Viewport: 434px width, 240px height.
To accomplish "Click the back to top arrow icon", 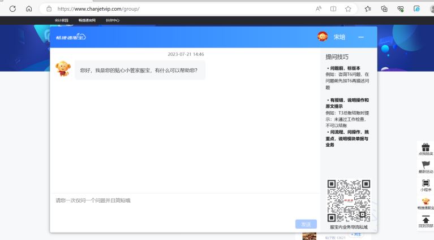I will tap(426, 220).
